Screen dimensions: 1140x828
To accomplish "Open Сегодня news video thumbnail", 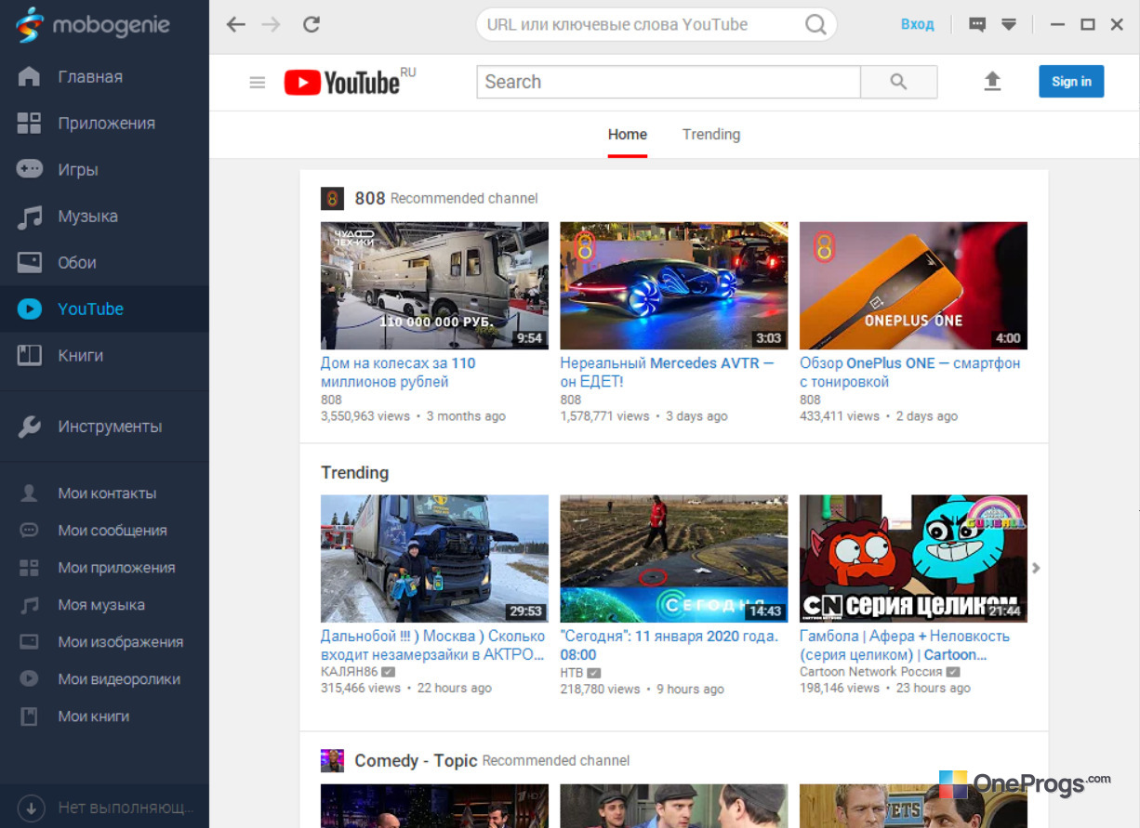I will [x=673, y=559].
